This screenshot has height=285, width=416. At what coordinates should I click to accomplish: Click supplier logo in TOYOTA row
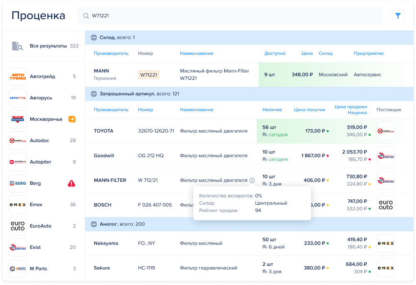click(386, 131)
